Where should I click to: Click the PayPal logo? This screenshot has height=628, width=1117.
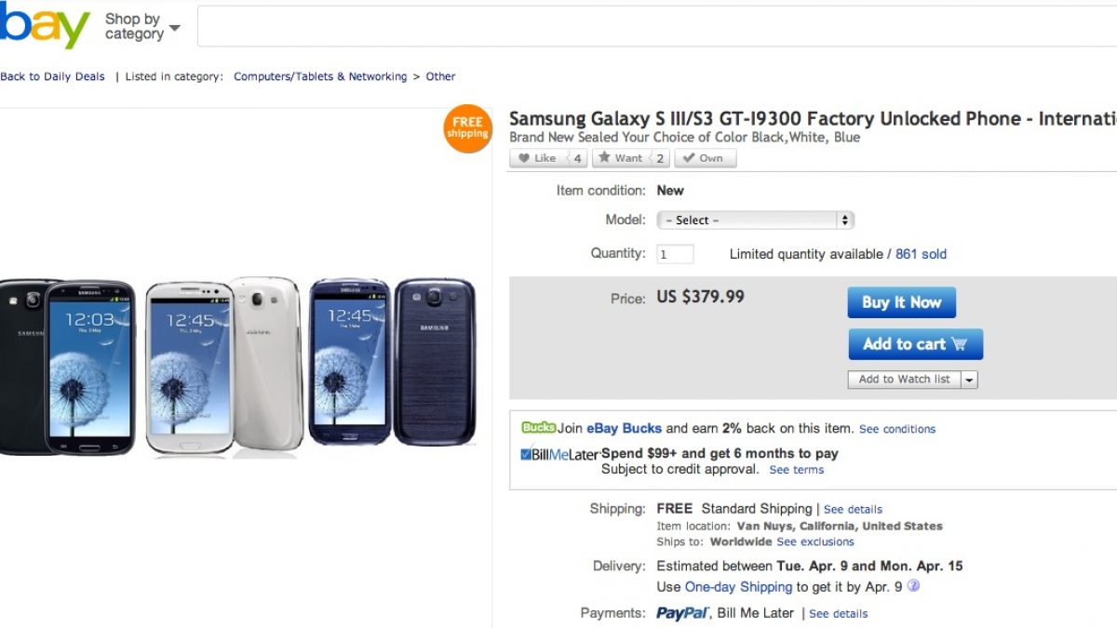point(683,613)
